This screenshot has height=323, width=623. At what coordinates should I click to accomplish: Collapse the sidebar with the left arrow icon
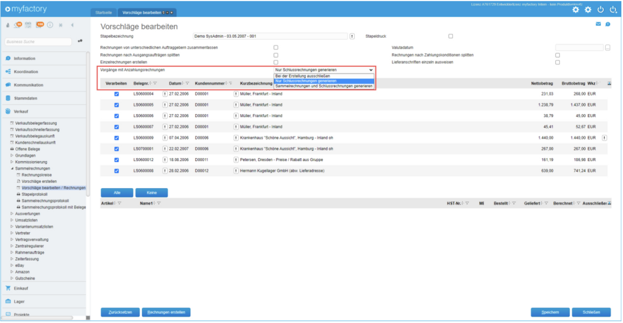pos(72,25)
